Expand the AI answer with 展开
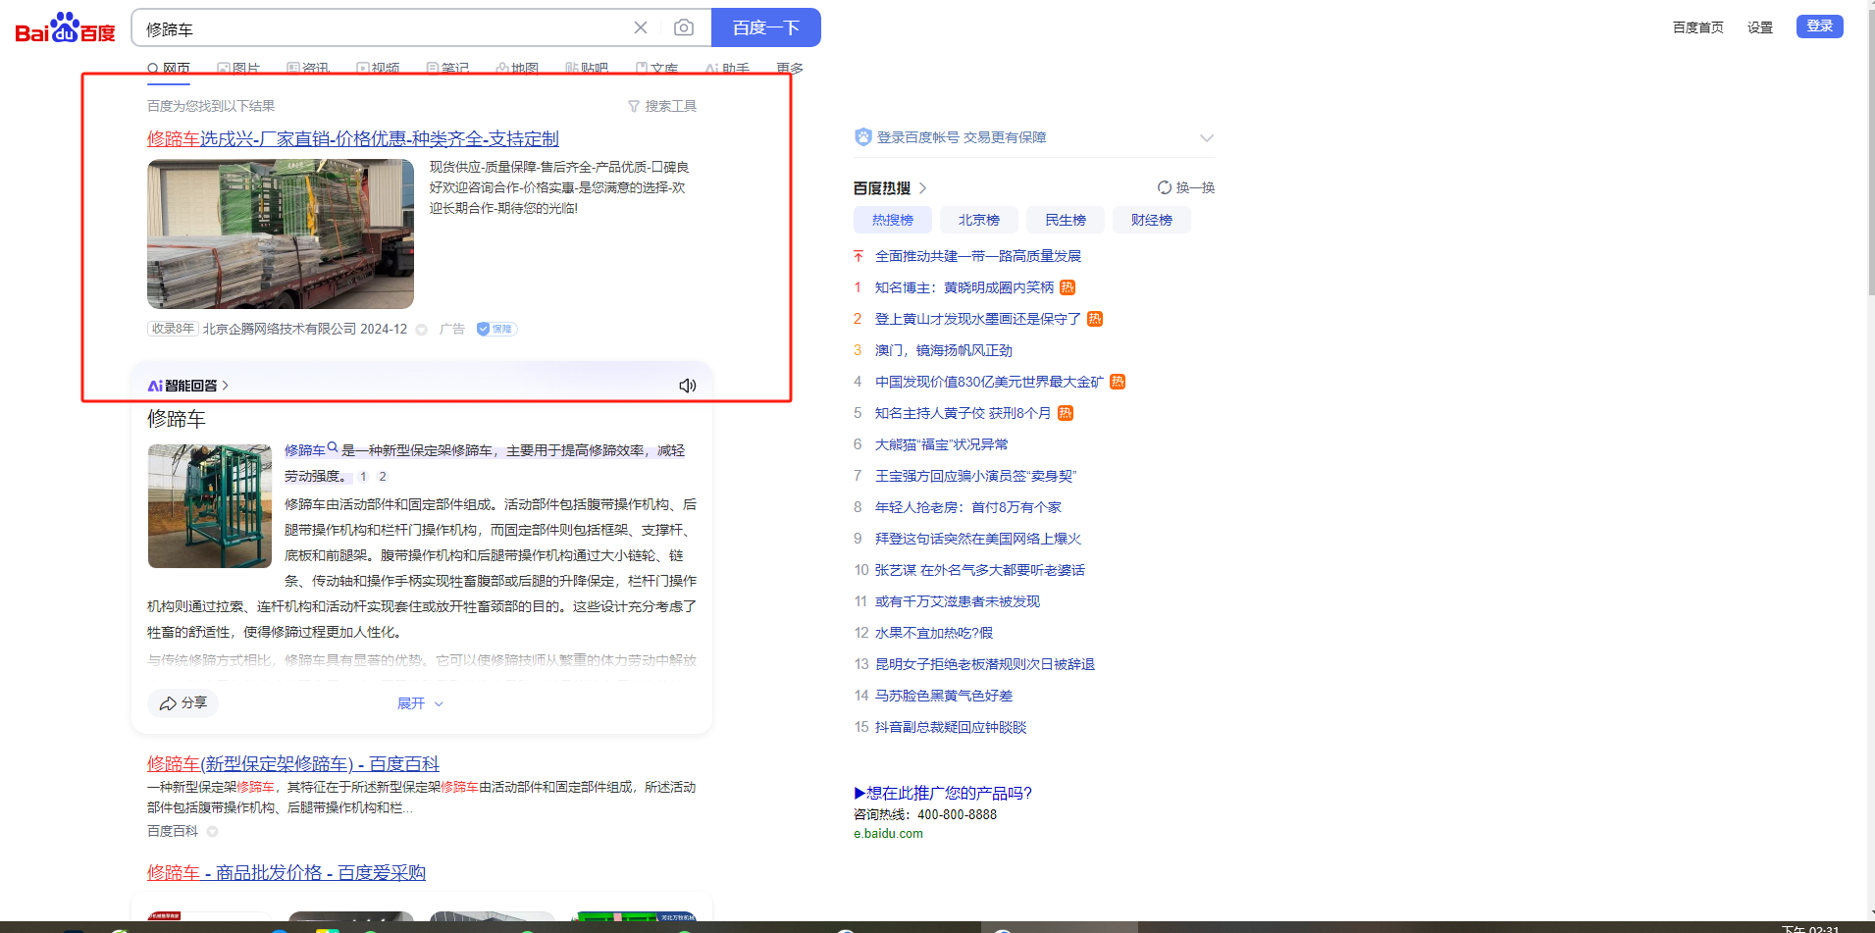The height and width of the screenshot is (933, 1875). [x=420, y=703]
